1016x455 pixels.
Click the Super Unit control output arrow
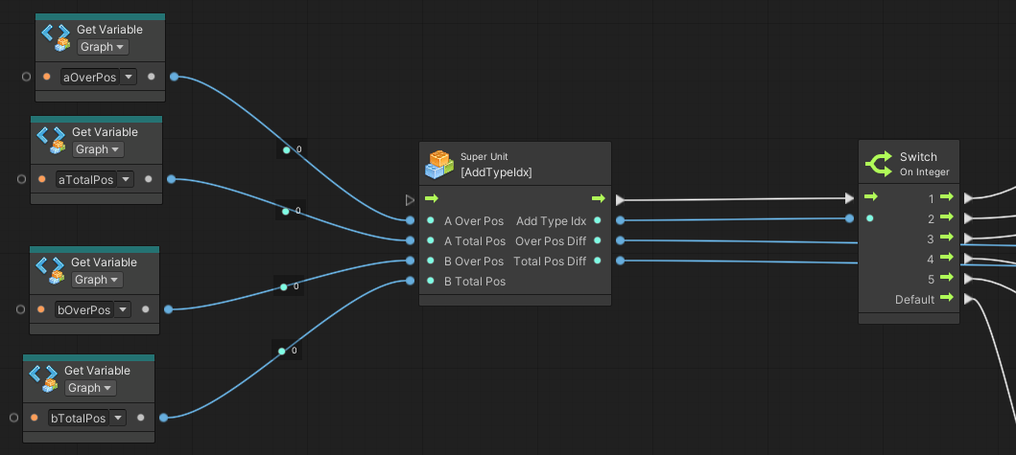(x=599, y=198)
